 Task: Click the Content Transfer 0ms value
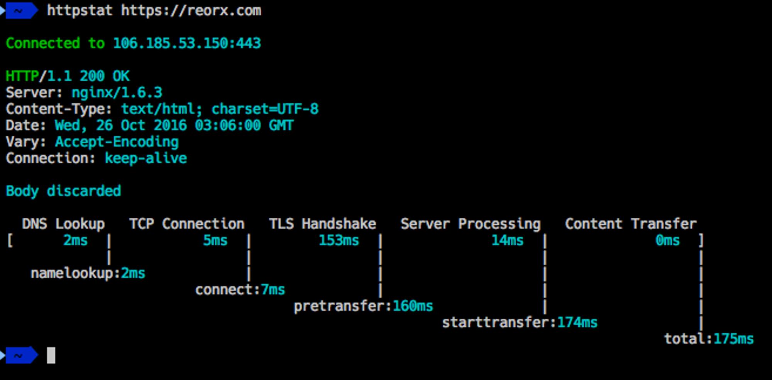667,240
